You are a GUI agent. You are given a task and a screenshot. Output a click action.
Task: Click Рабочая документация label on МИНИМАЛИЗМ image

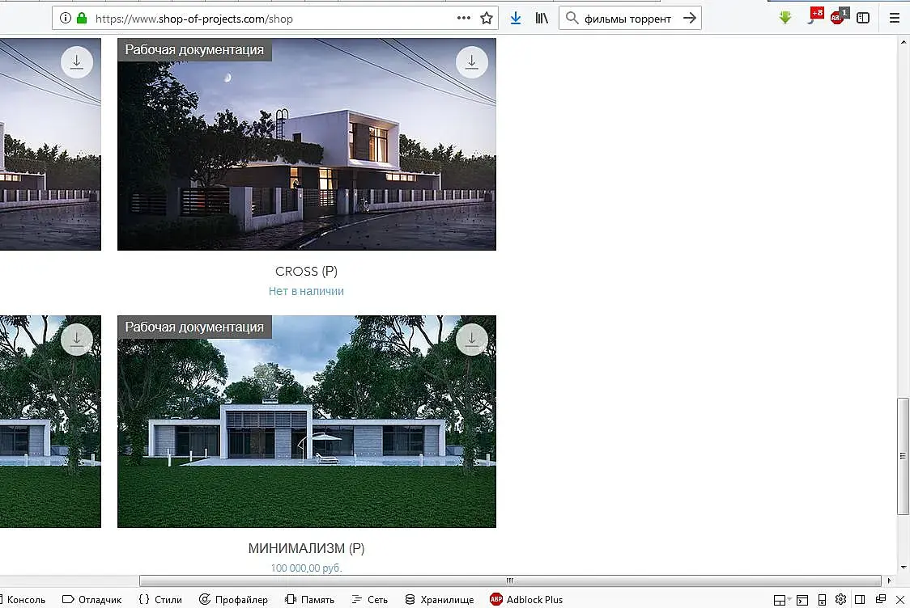[194, 327]
